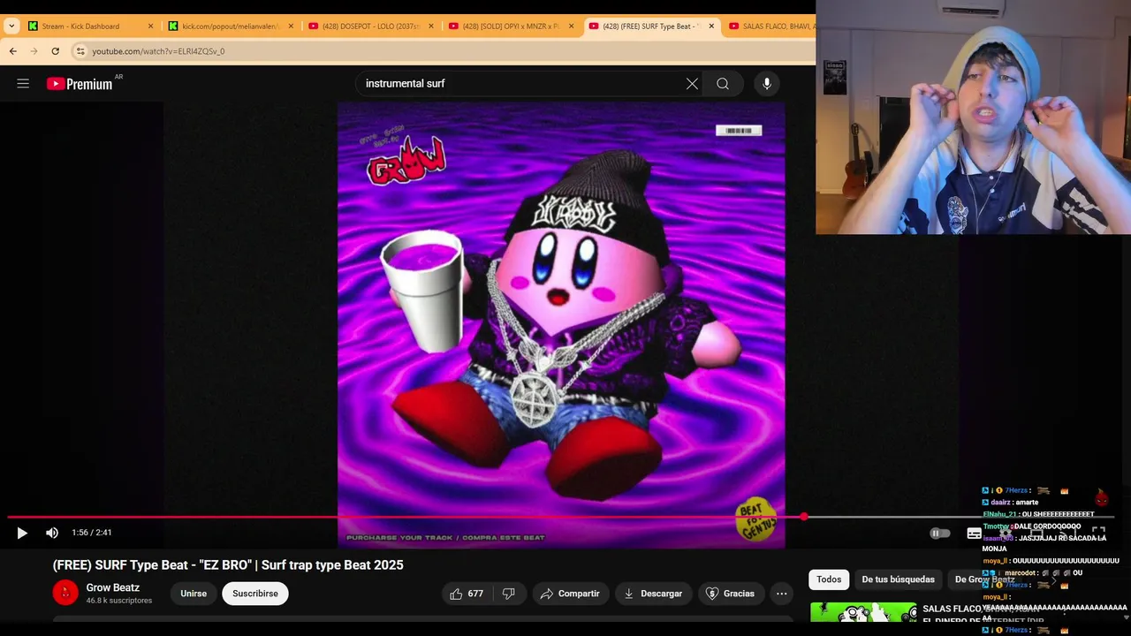Viewport: 1131px width, 636px height.
Task: Switch to SALAS FLACO, BHAVI tab
Action: pyautogui.click(x=769, y=26)
